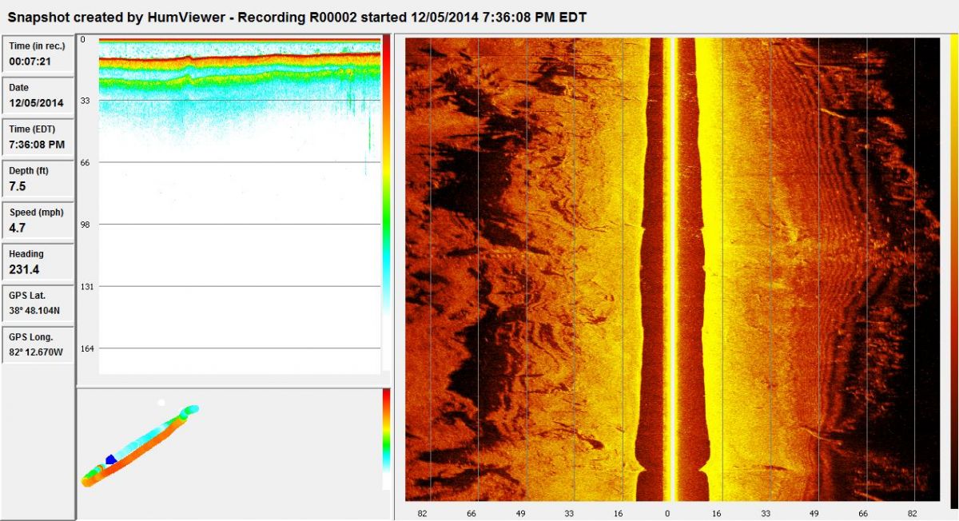Viewport: 959px width, 521px height.
Task: Click the Time (EDT) info box
Action: [38, 137]
